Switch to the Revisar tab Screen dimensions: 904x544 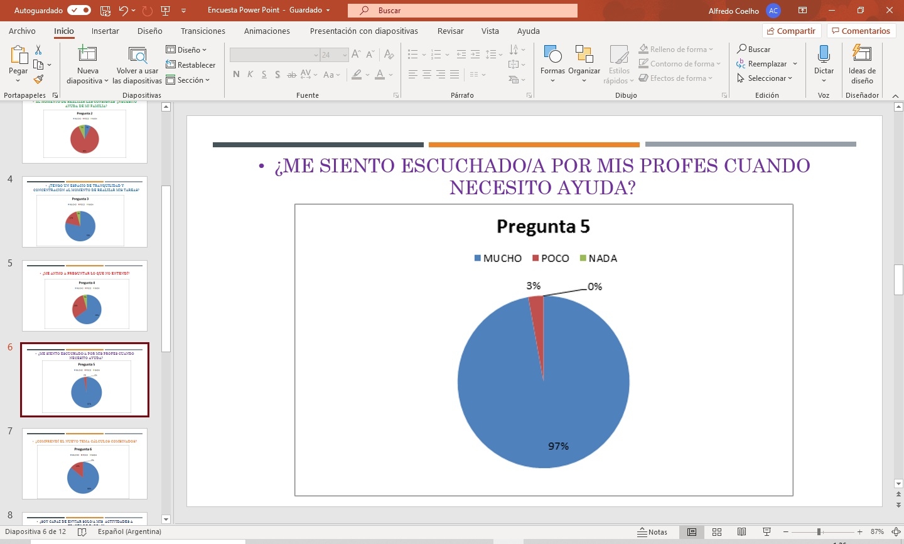450,31
